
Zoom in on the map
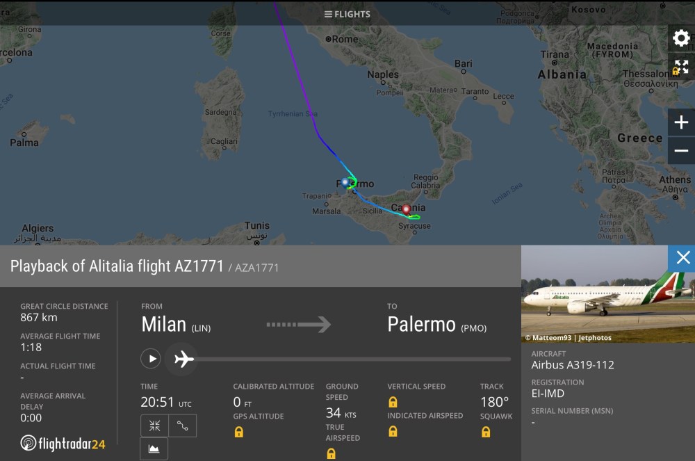click(x=681, y=123)
